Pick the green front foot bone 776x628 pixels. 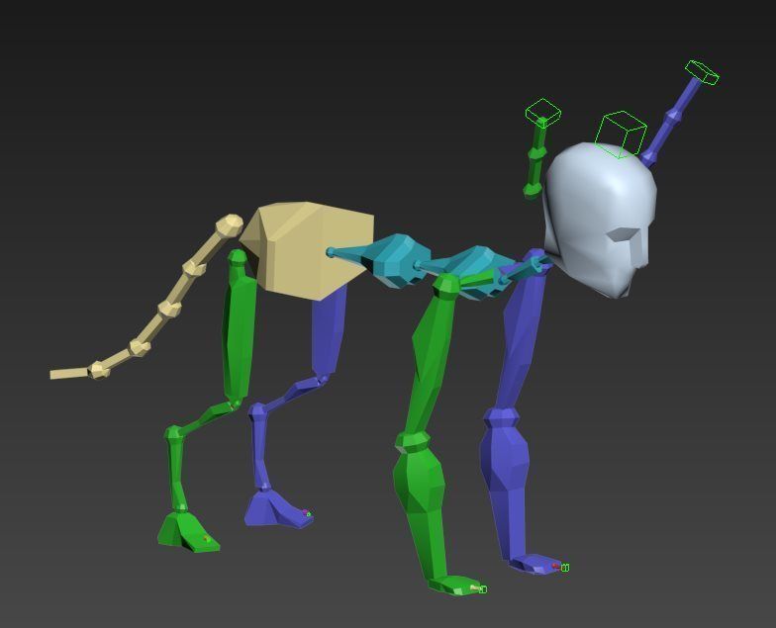point(454,585)
